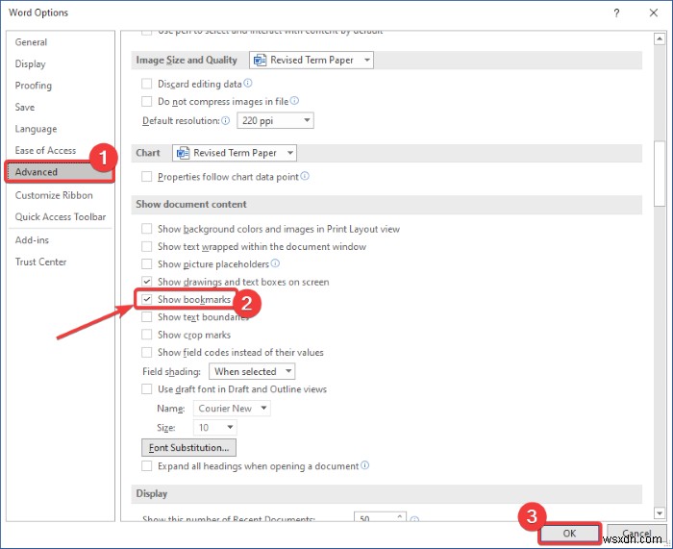Open Image Size and Quality document dropdown
This screenshot has height=549, width=673.
[312, 61]
